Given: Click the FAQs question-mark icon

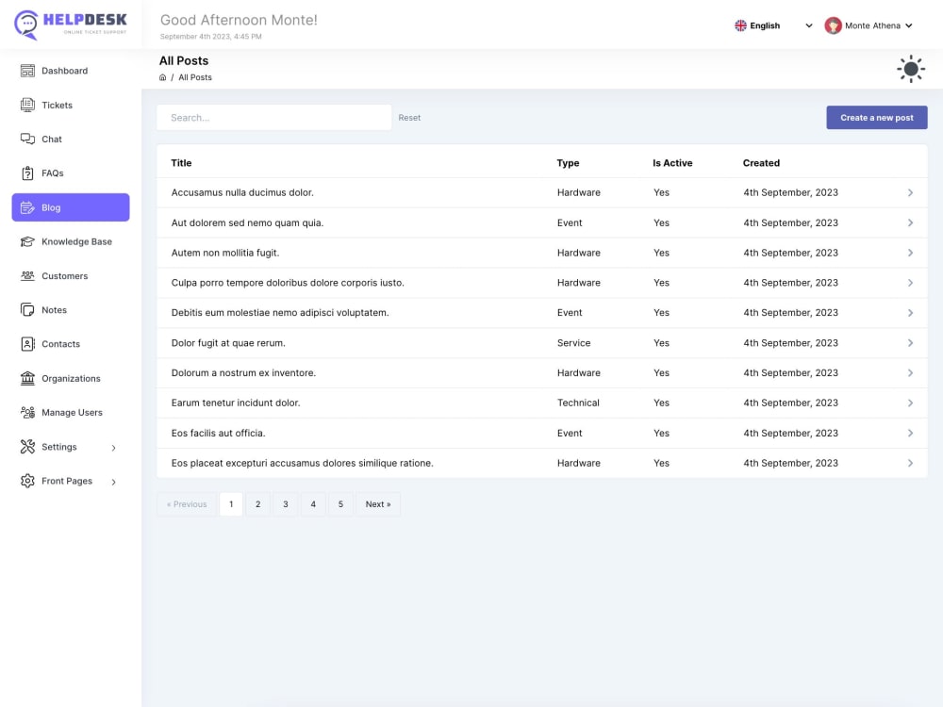Looking at the screenshot, I should (x=27, y=173).
